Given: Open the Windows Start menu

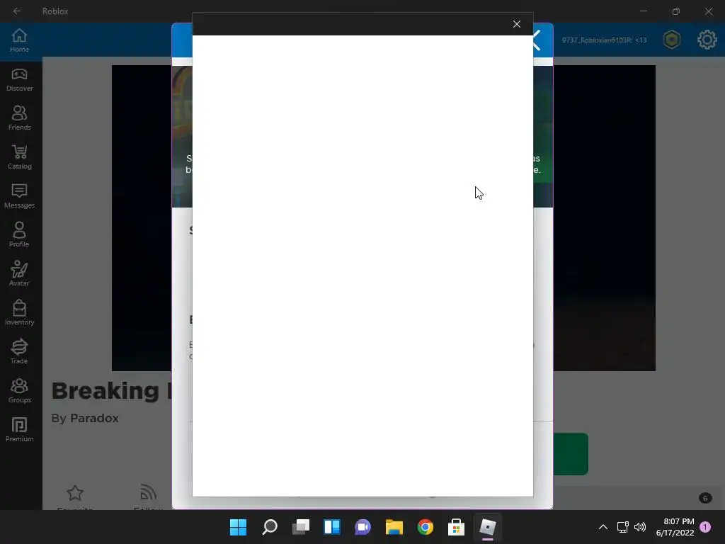Looking at the screenshot, I should (238, 527).
